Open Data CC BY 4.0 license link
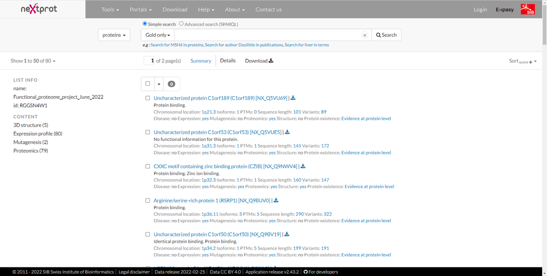This screenshot has width=547, height=276. (x=225, y=272)
